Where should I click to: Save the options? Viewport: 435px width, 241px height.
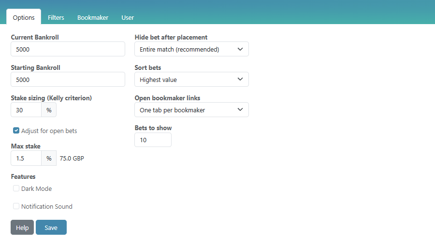click(51, 228)
